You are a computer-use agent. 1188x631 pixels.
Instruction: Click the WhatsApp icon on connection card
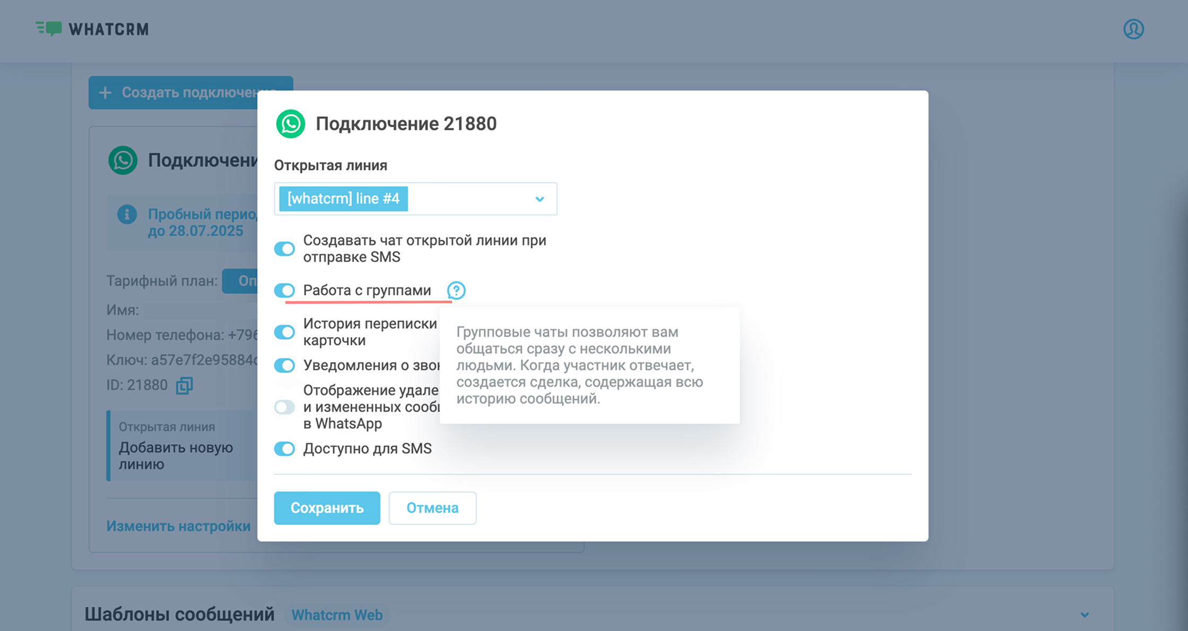123,160
